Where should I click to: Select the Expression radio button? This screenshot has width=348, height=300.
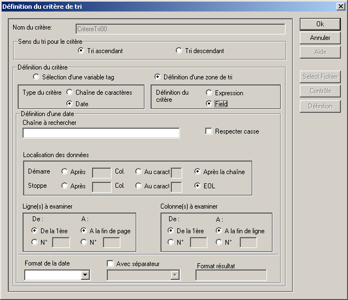point(209,93)
